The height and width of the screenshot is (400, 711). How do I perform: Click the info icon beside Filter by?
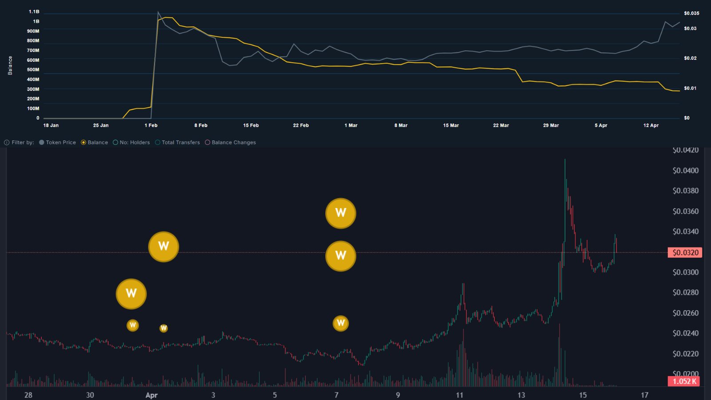[7, 143]
